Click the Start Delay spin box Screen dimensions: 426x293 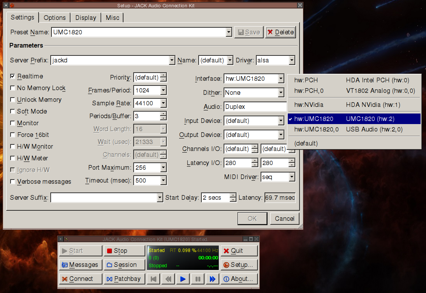click(219, 198)
